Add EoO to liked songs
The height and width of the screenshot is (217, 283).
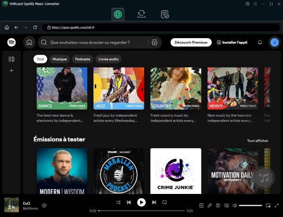click(44, 206)
